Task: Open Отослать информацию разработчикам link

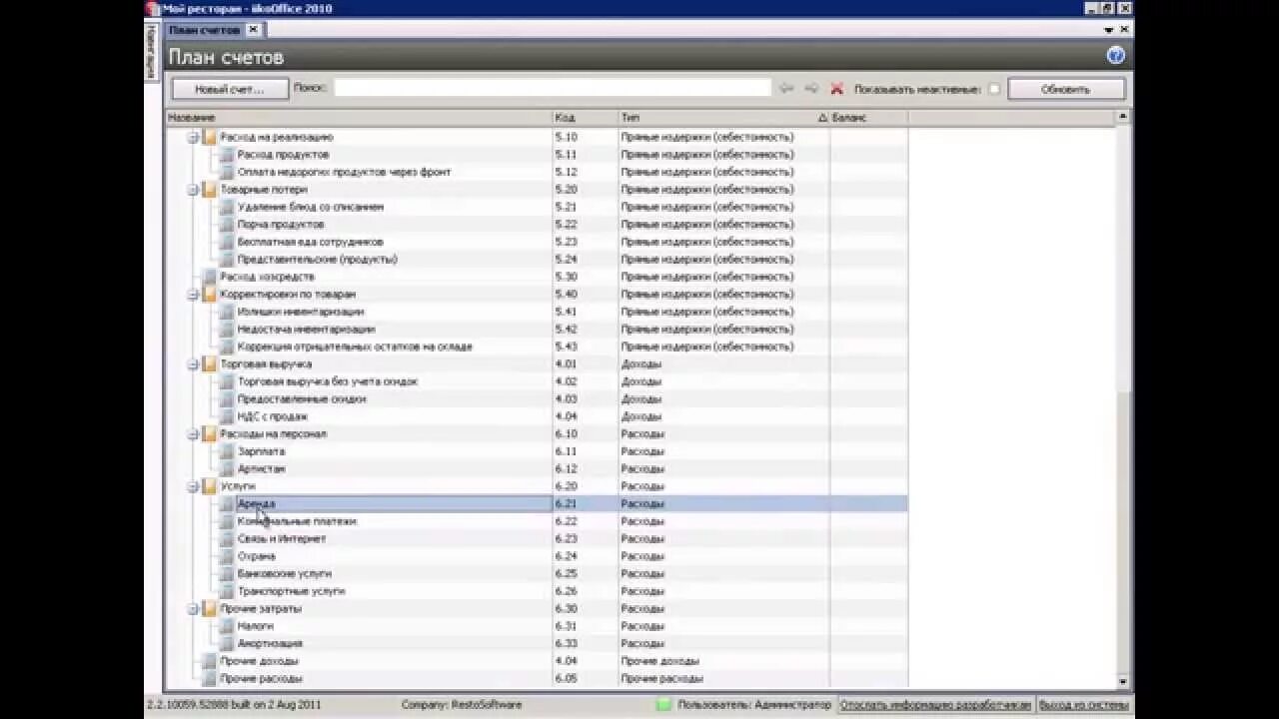Action: tap(935, 705)
